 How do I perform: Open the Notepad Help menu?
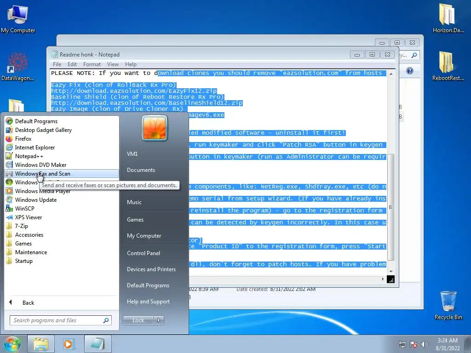(131, 64)
